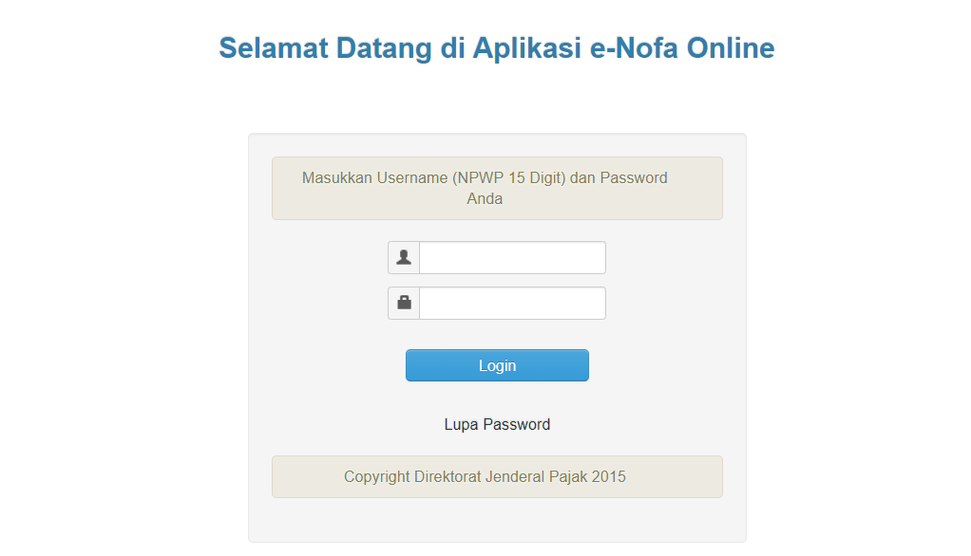The width and height of the screenshot is (971, 556).
Task: Click the Login button
Action: (x=497, y=365)
